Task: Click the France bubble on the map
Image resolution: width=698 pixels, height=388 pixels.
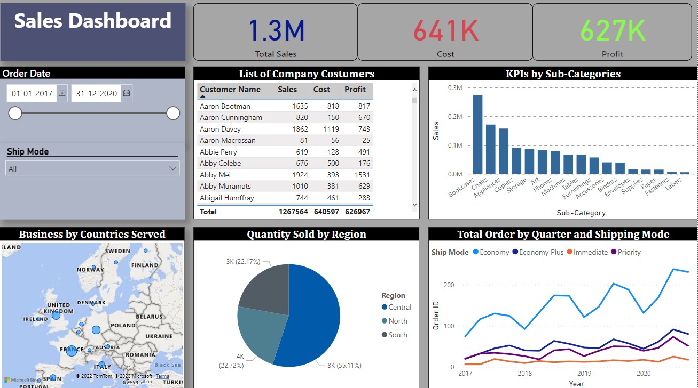Action: (x=72, y=351)
